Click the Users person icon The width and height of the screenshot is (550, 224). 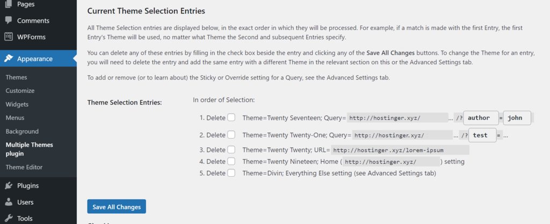click(9, 203)
